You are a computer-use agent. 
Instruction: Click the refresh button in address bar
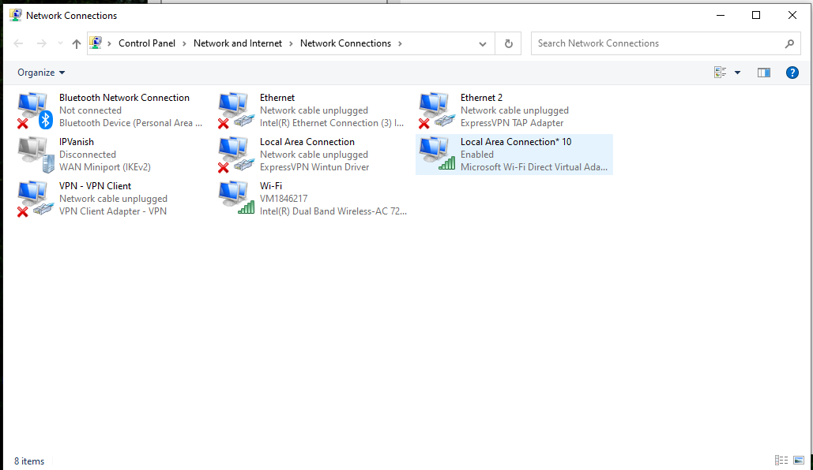coord(508,43)
